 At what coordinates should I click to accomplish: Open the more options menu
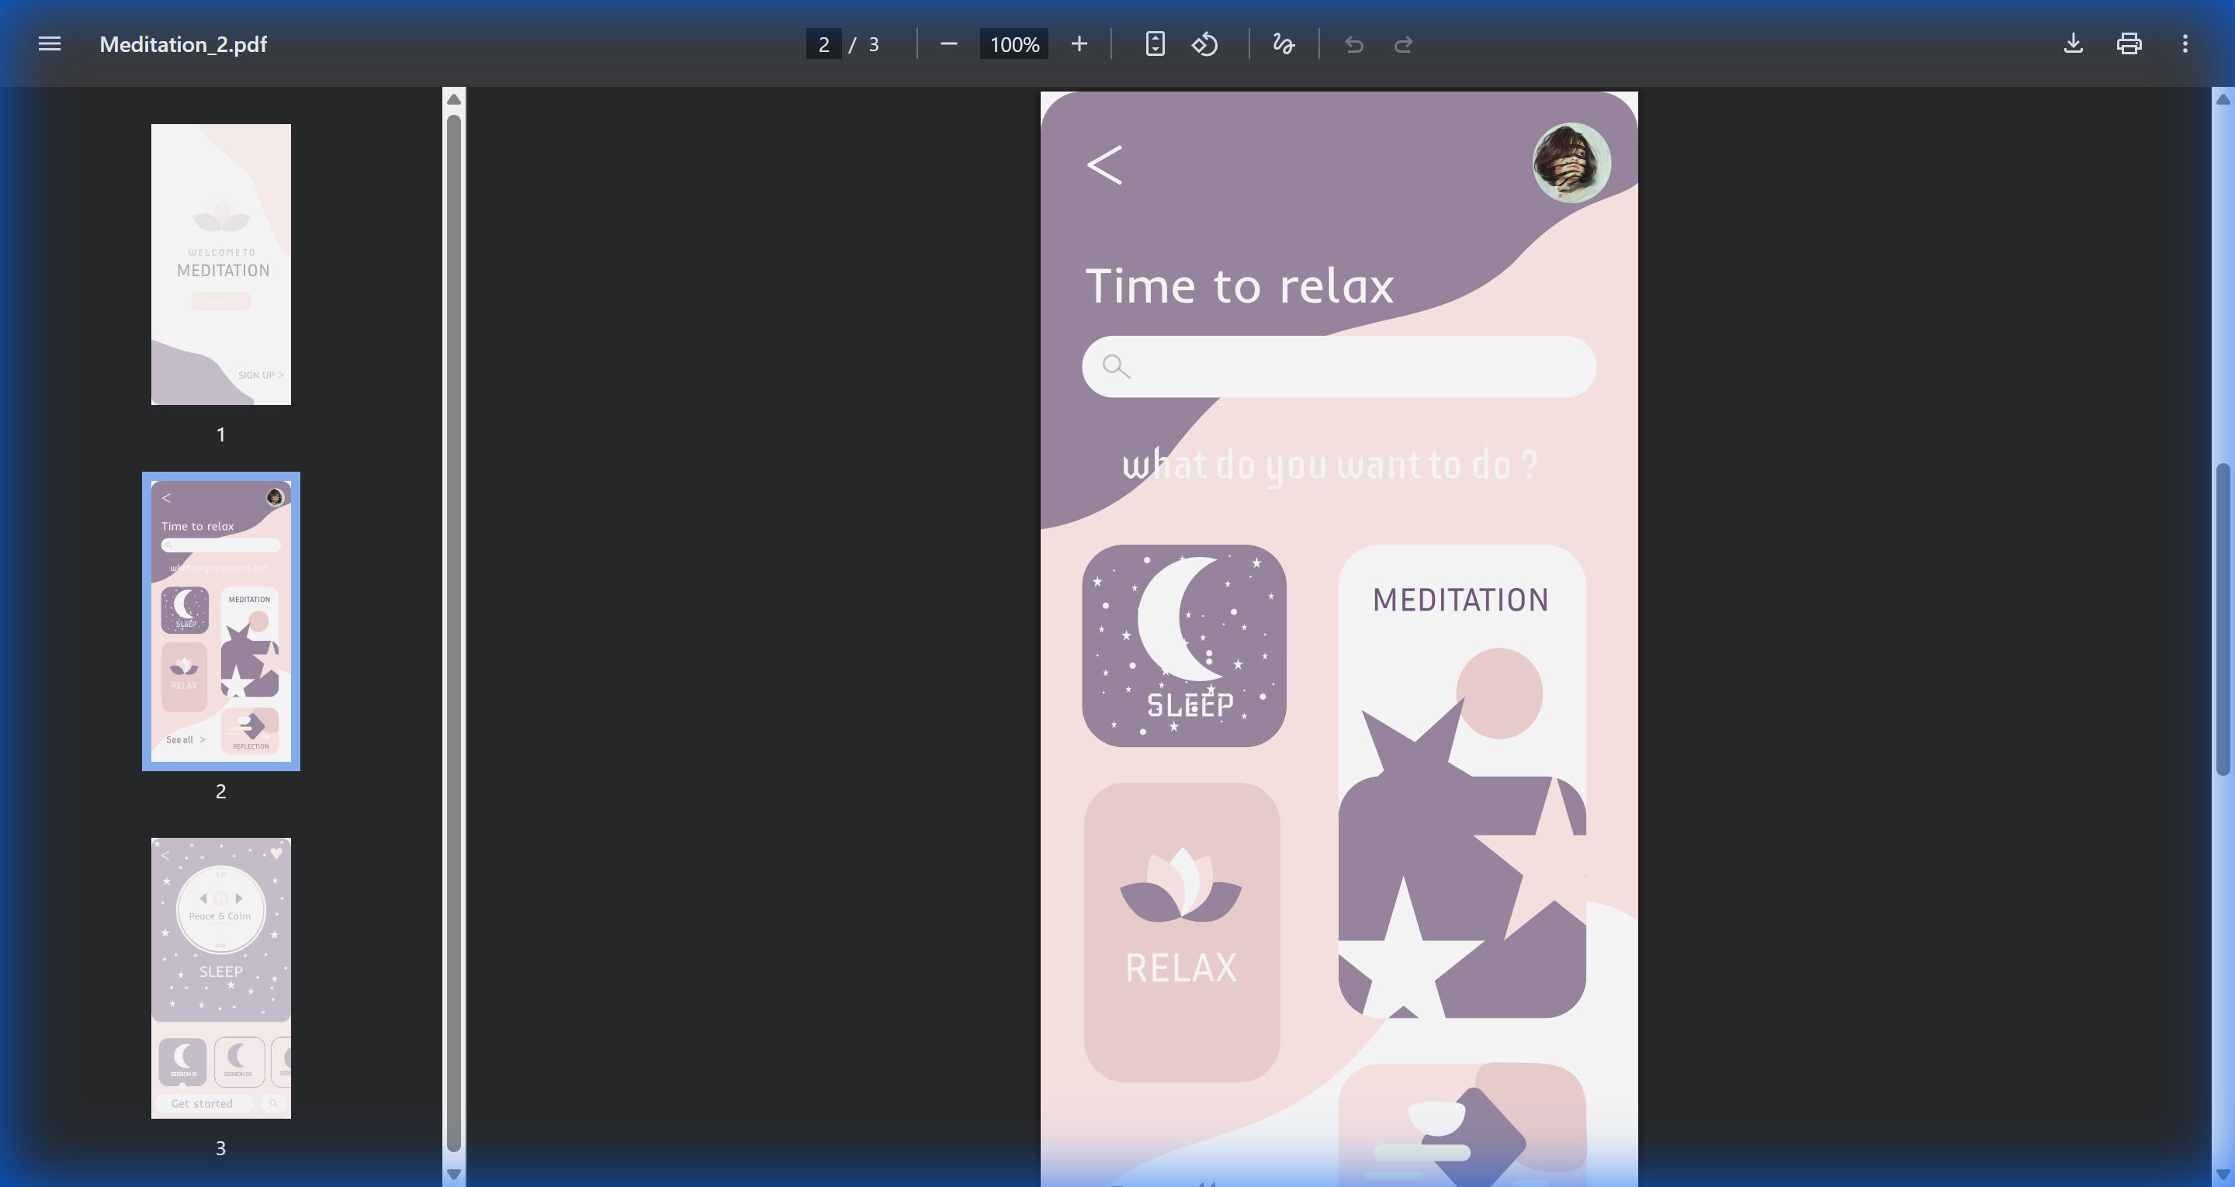2185,43
